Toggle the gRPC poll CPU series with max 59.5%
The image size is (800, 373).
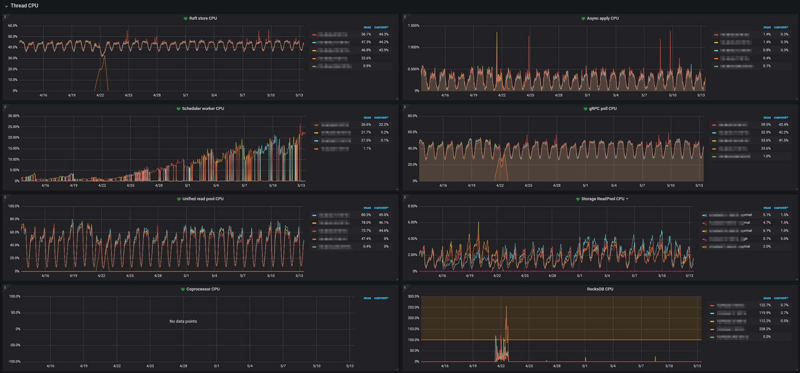732,125
